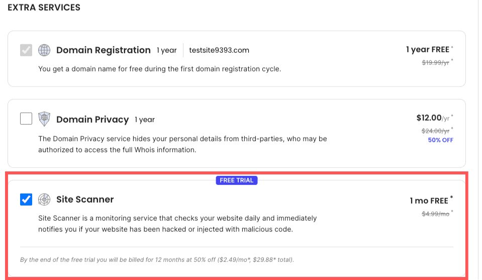Enable the Domain Privacy checkbox
482x280 pixels.
[x=26, y=119]
